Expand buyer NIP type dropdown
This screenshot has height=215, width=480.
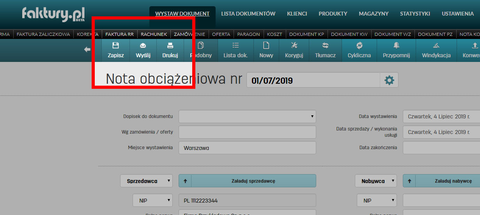(x=377, y=201)
